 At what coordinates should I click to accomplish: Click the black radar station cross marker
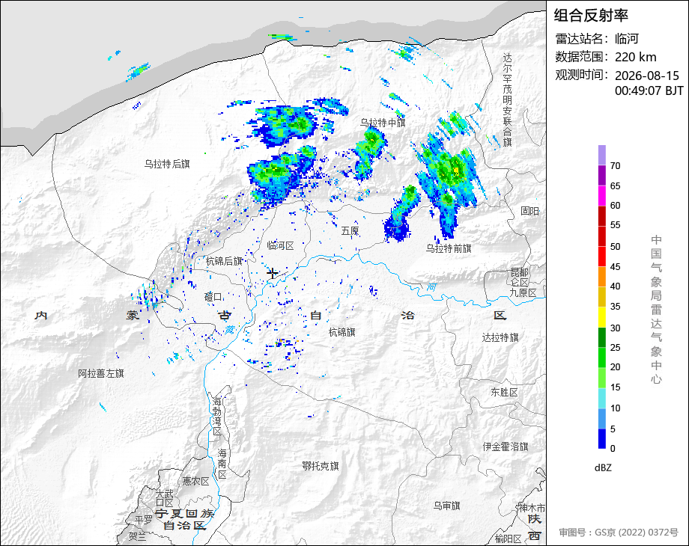tap(272, 274)
